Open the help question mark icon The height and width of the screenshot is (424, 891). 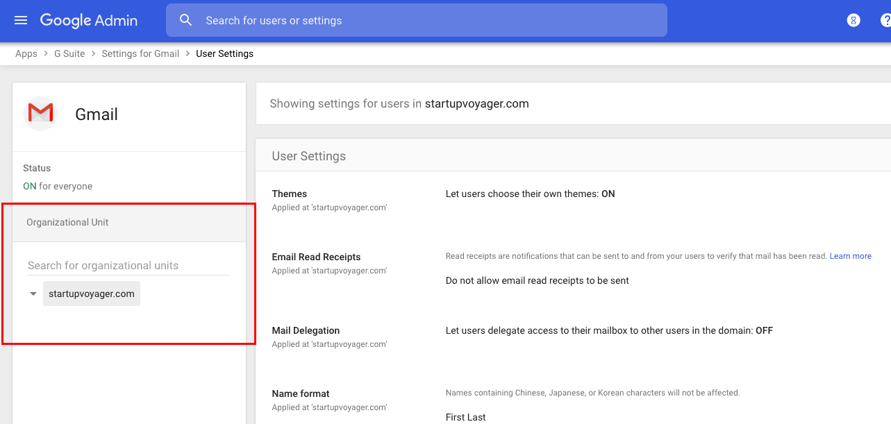pyautogui.click(x=886, y=20)
